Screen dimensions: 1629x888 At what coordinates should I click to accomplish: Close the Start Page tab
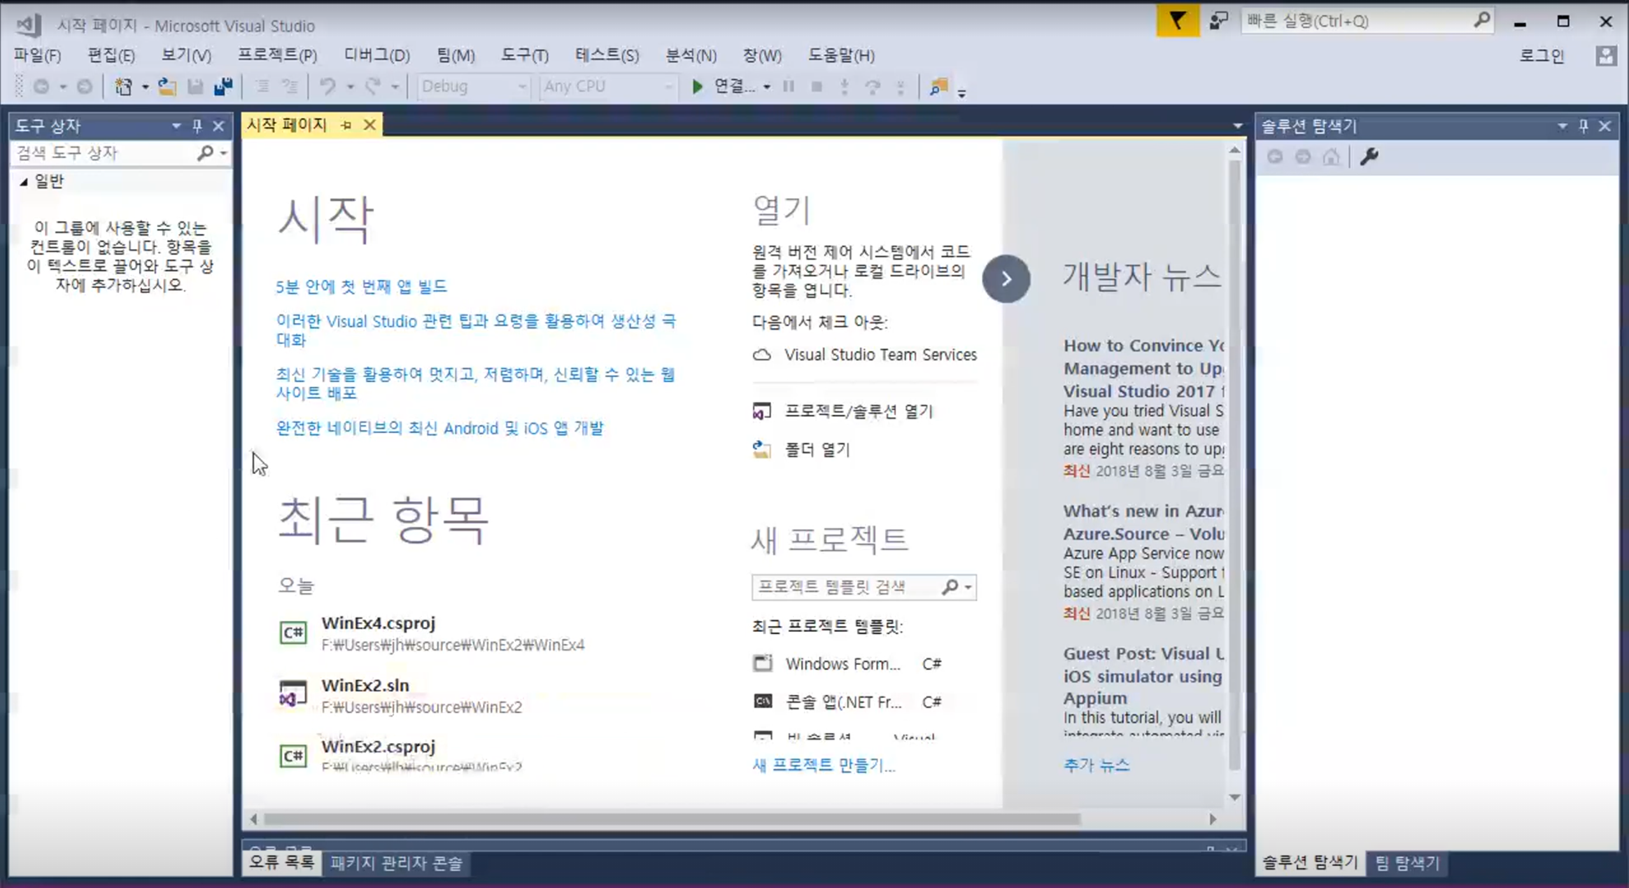(369, 125)
